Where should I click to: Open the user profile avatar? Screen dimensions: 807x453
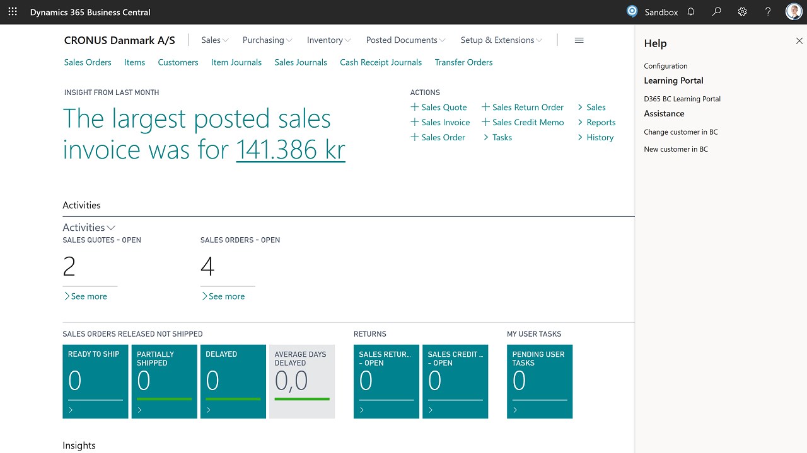coord(794,12)
